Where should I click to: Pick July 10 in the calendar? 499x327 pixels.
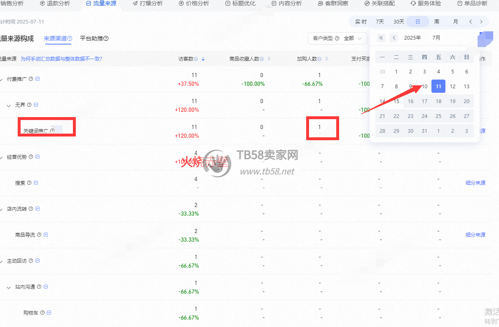pos(424,87)
